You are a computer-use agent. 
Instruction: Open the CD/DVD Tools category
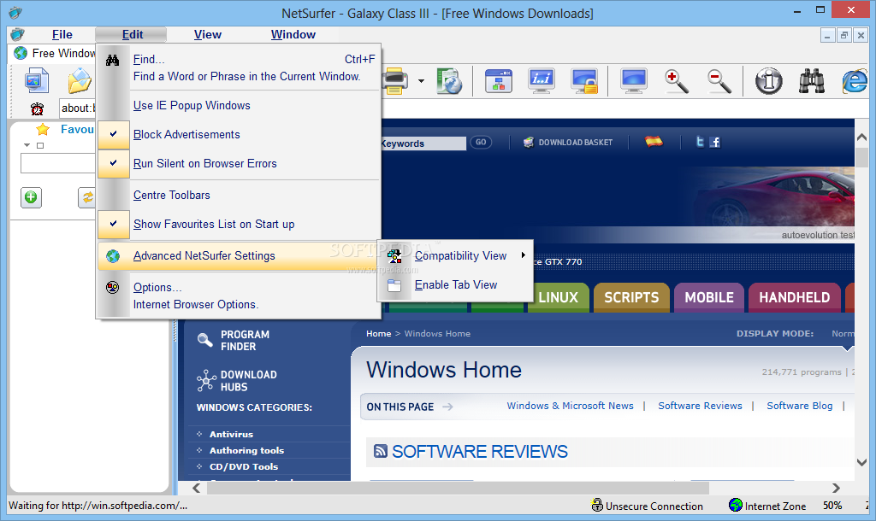point(244,466)
